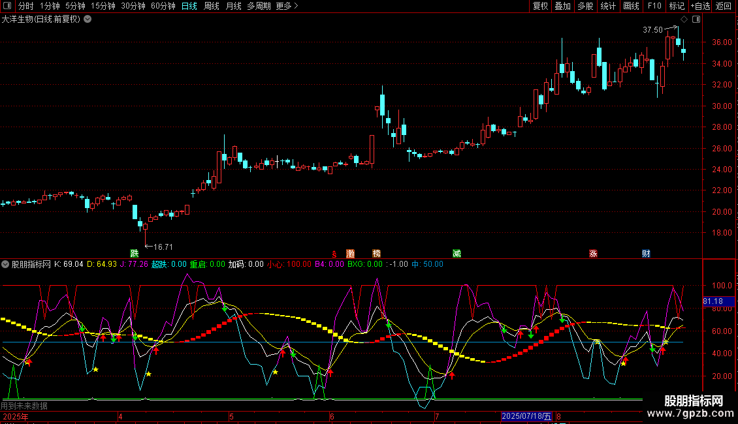The height and width of the screenshot is (424, 738).
Task: Click the red $ event marker icon
Action: pyautogui.click(x=334, y=253)
